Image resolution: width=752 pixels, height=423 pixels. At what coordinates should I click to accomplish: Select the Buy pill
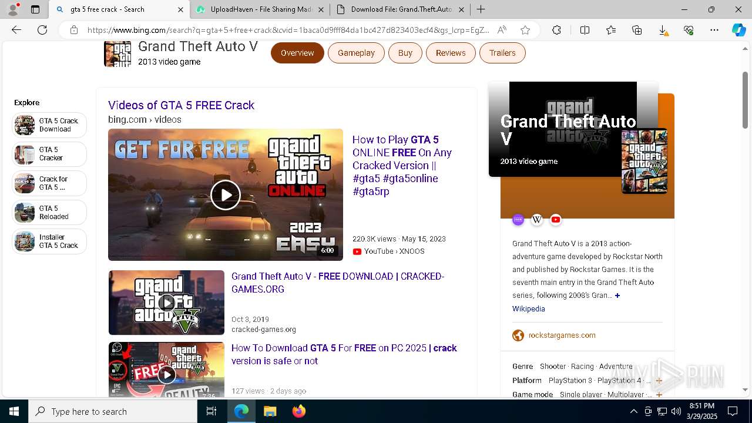pyautogui.click(x=405, y=53)
